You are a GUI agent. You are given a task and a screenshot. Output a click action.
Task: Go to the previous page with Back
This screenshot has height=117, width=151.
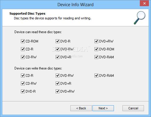tap(81, 108)
